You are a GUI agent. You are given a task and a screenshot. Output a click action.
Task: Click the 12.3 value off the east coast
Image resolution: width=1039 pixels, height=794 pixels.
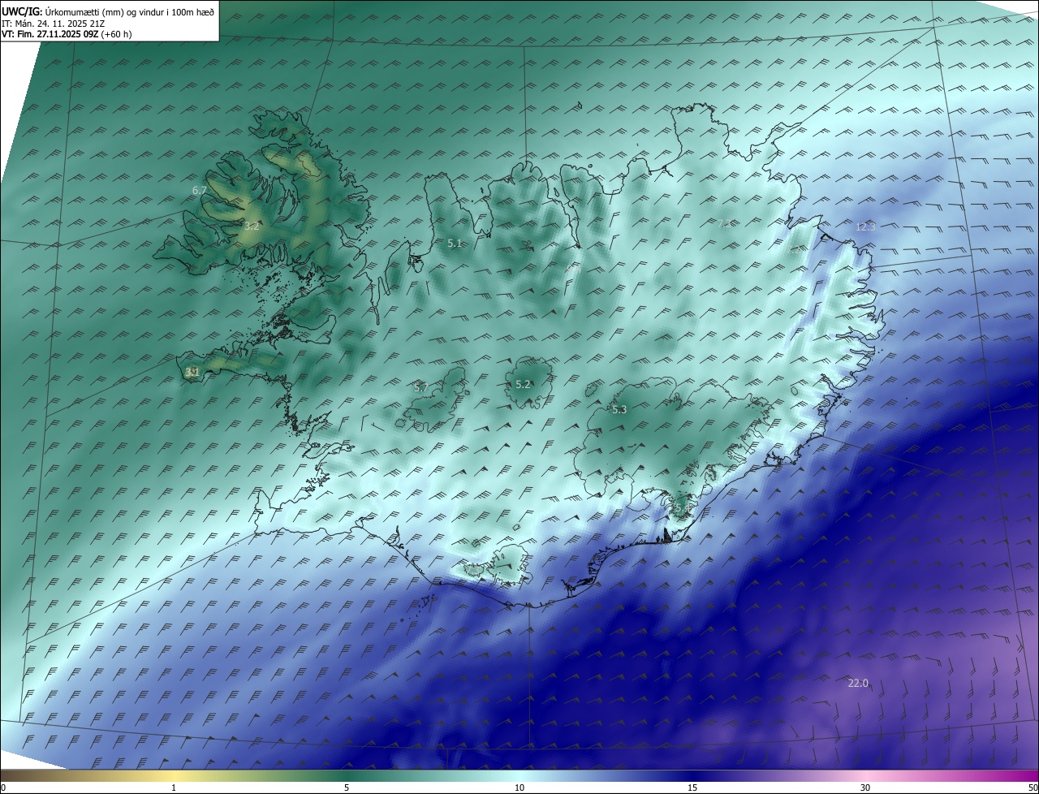[x=865, y=227]
